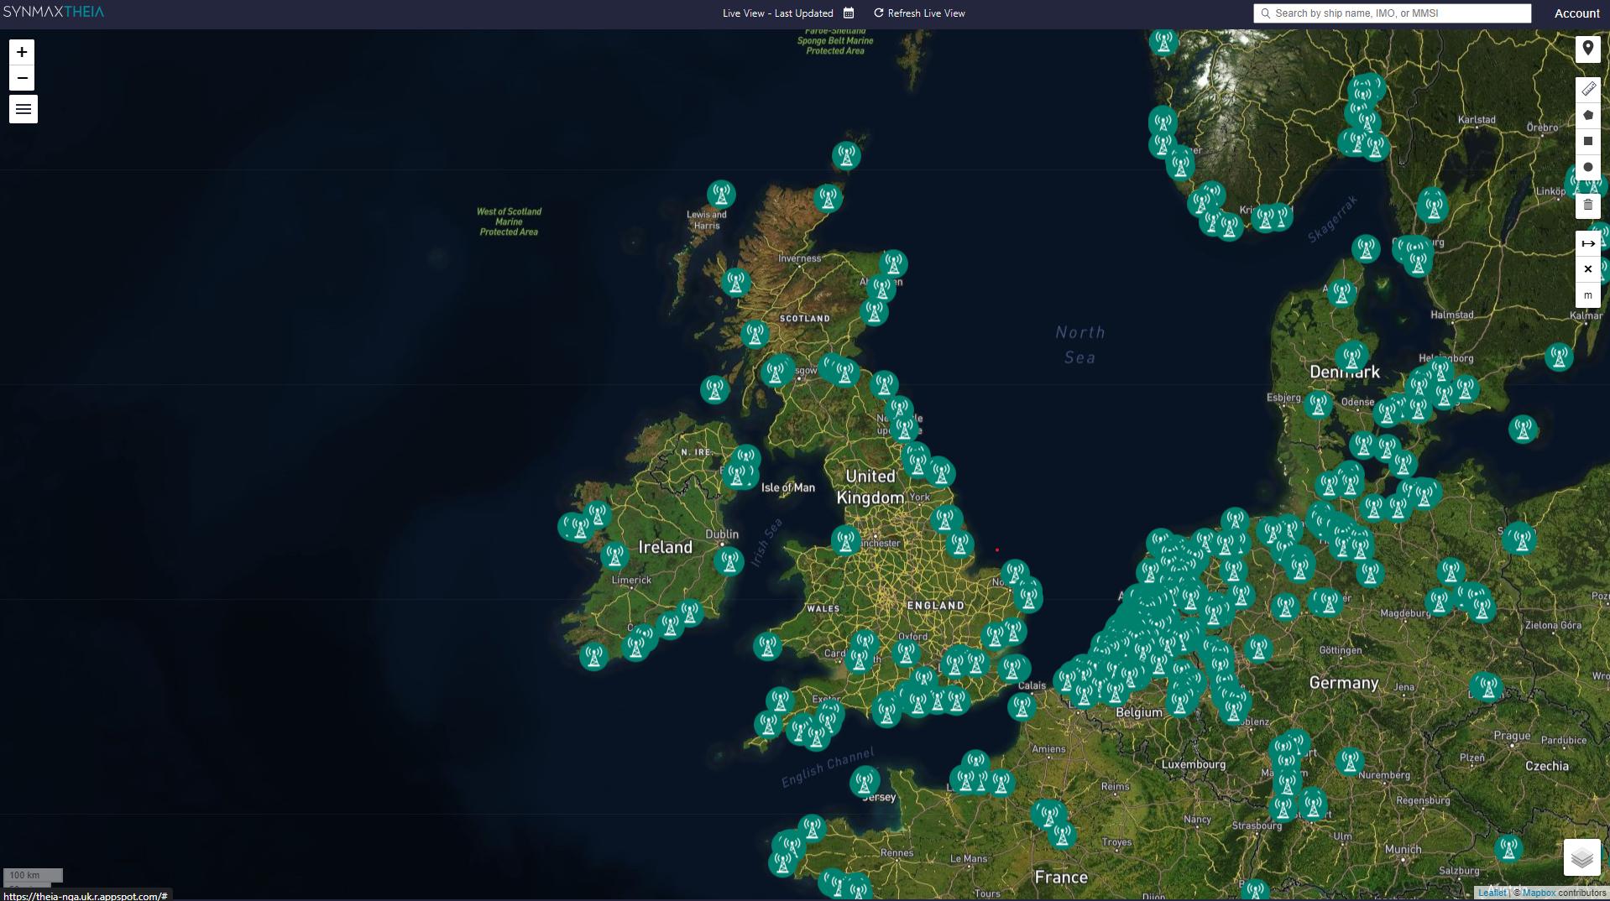Image resolution: width=1610 pixels, height=901 pixels.
Task: Click the small red dot in North Sea
Action: pyautogui.click(x=997, y=550)
